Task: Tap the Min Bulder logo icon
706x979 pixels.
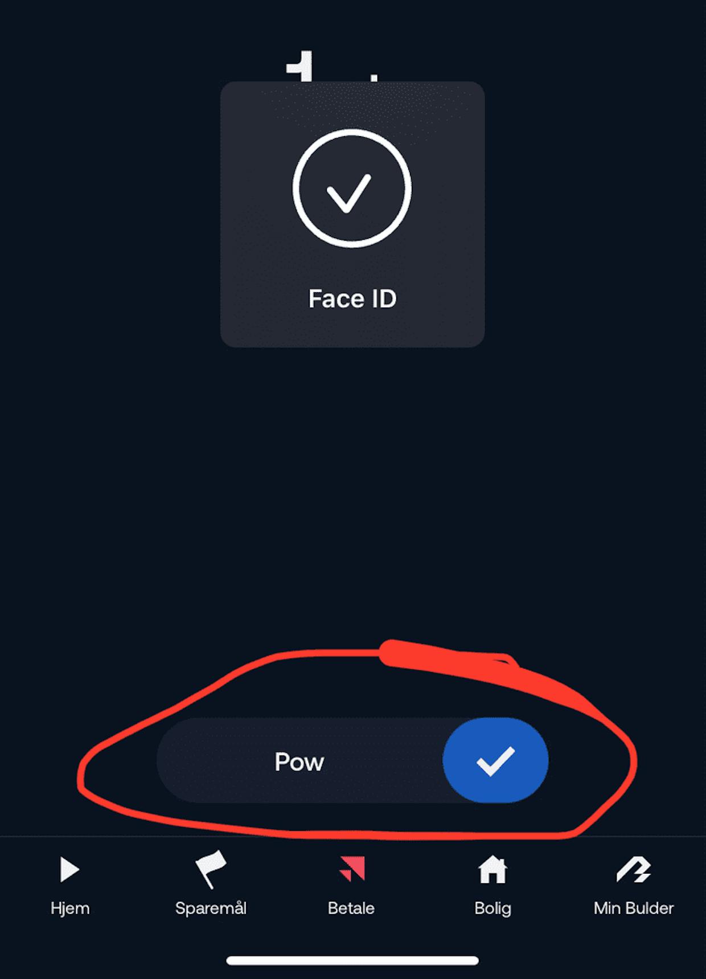Action: tap(634, 870)
